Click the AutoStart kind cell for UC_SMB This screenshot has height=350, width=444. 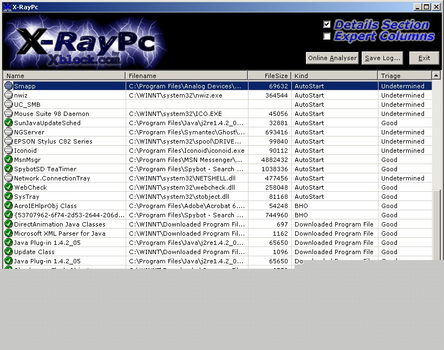point(335,105)
